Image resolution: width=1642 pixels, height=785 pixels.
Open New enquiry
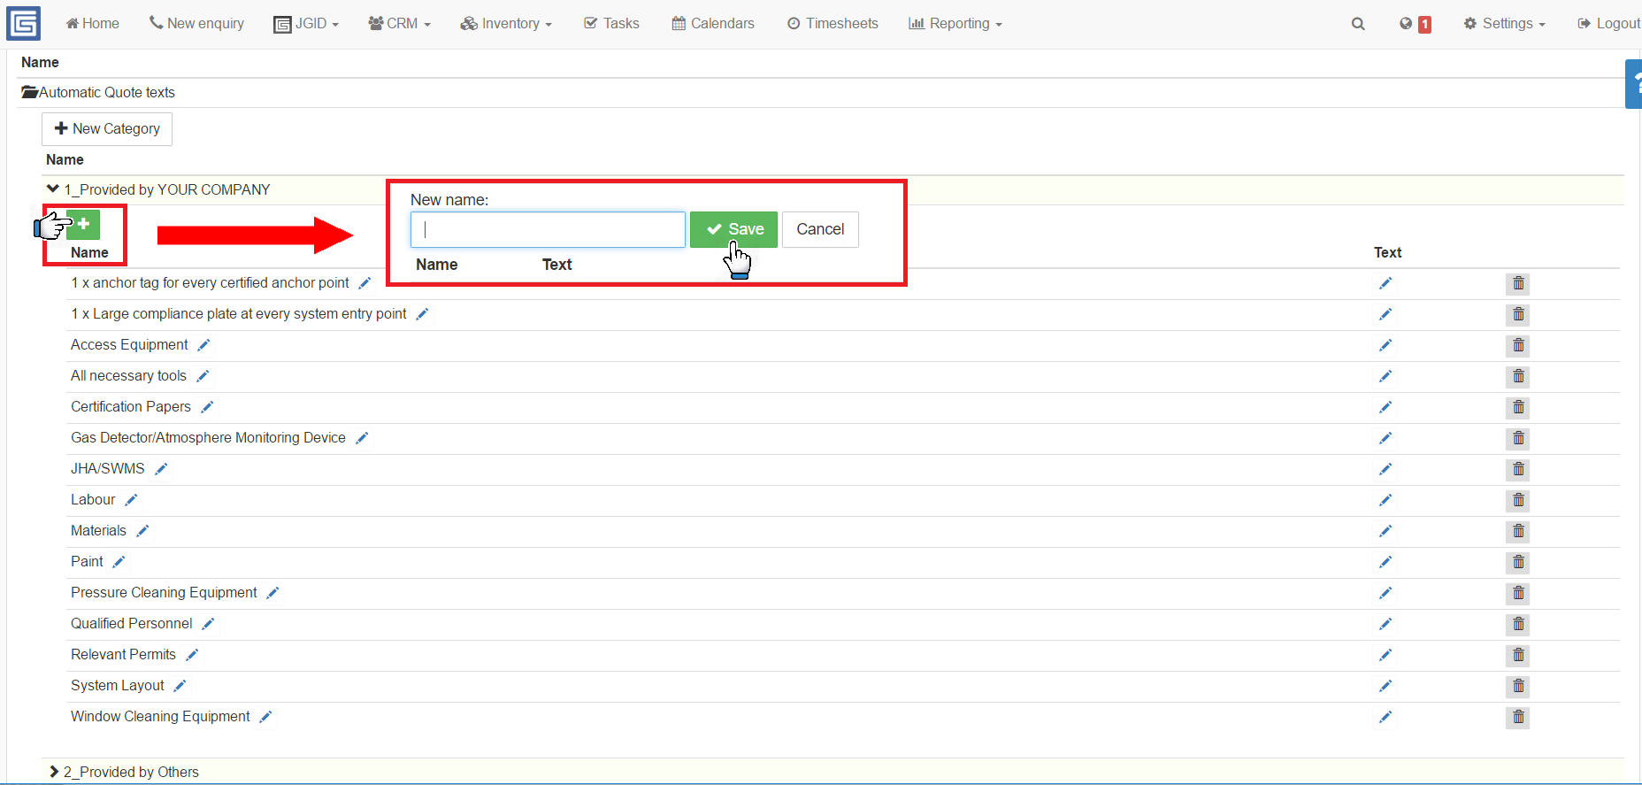click(196, 24)
